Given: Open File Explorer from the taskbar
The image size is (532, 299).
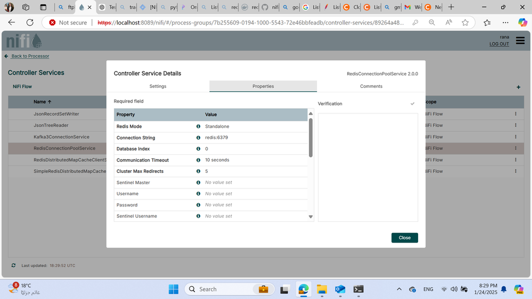Looking at the screenshot, I should [322, 289].
